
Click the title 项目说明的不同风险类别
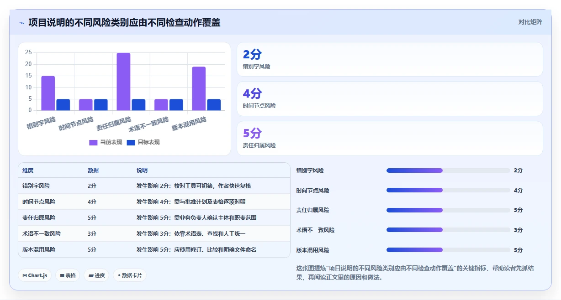[124, 22]
